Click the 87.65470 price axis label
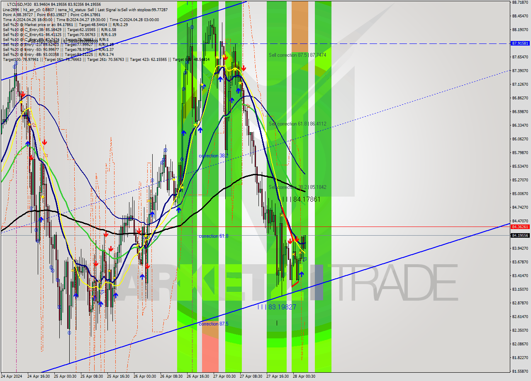This screenshot has height=381, width=531. tap(520, 57)
